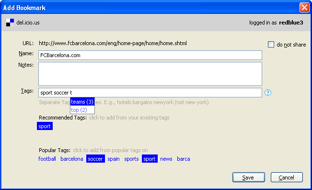Add popular tag 'barca'
The height and width of the screenshot is (190, 312).
184,159
